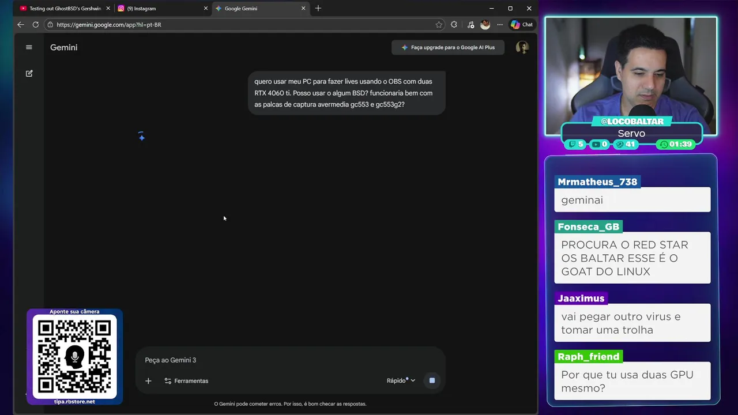Open the Gemini main menu hamburger icon
The width and height of the screenshot is (738, 415).
tap(29, 47)
